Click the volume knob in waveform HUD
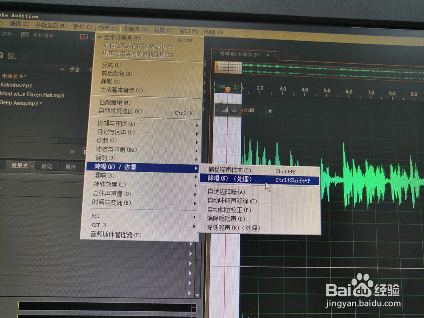The width and height of the screenshot is (424, 318). pyautogui.click(x=234, y=110)
